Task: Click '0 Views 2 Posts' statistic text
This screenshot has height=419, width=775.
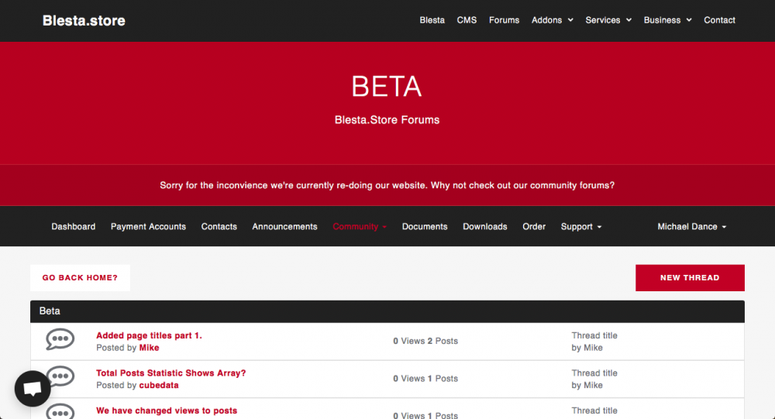Action: [x=425, y=341]
